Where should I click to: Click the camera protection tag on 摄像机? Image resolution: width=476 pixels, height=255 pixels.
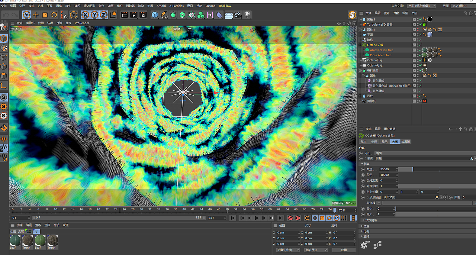click(424, 101)
